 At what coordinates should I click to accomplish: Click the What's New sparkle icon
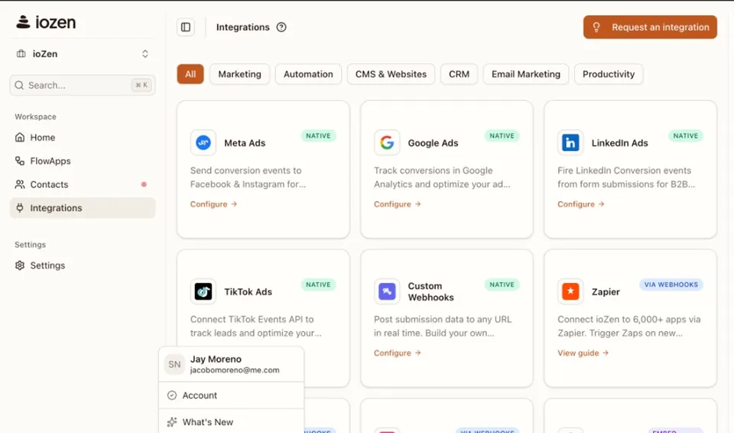tap(172, 422)
